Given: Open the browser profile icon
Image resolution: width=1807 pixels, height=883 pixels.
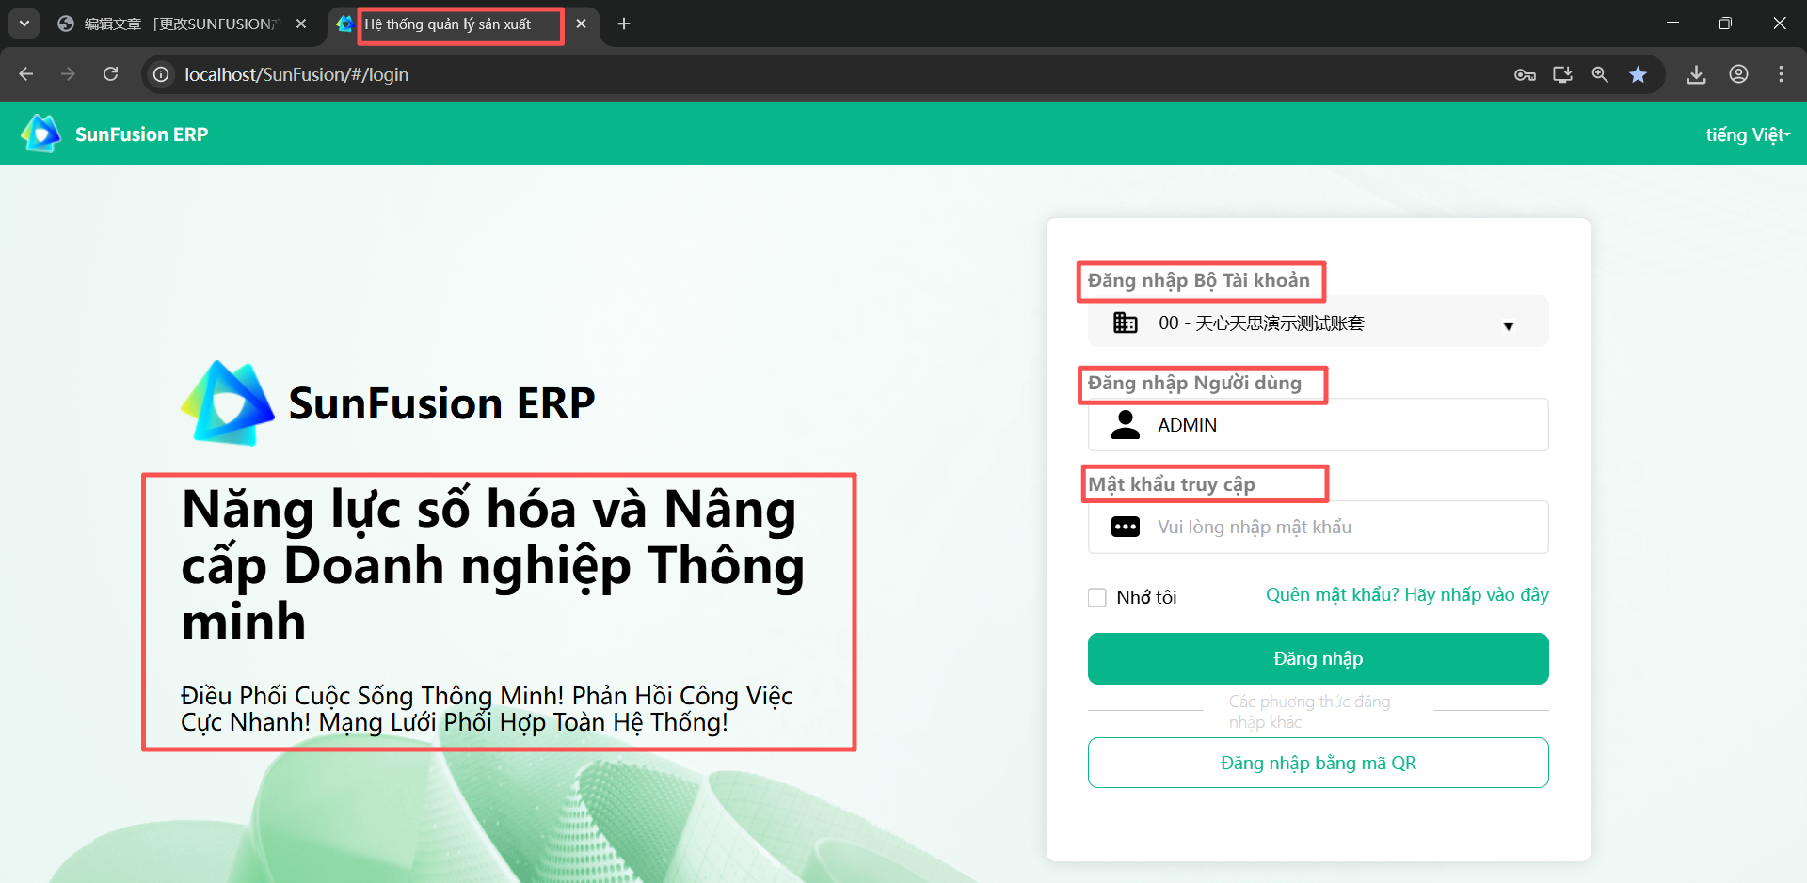Looking at the screenshot, I should click(x=1738, y=75).
